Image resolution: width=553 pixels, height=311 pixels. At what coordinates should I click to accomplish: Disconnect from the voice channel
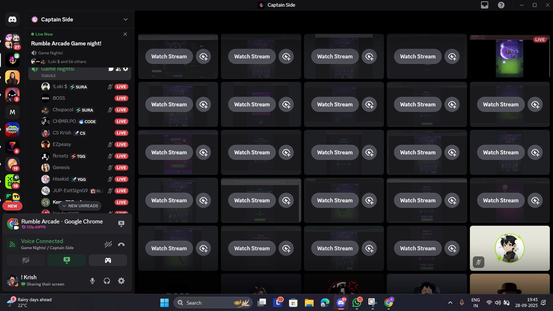coord(121,245)
